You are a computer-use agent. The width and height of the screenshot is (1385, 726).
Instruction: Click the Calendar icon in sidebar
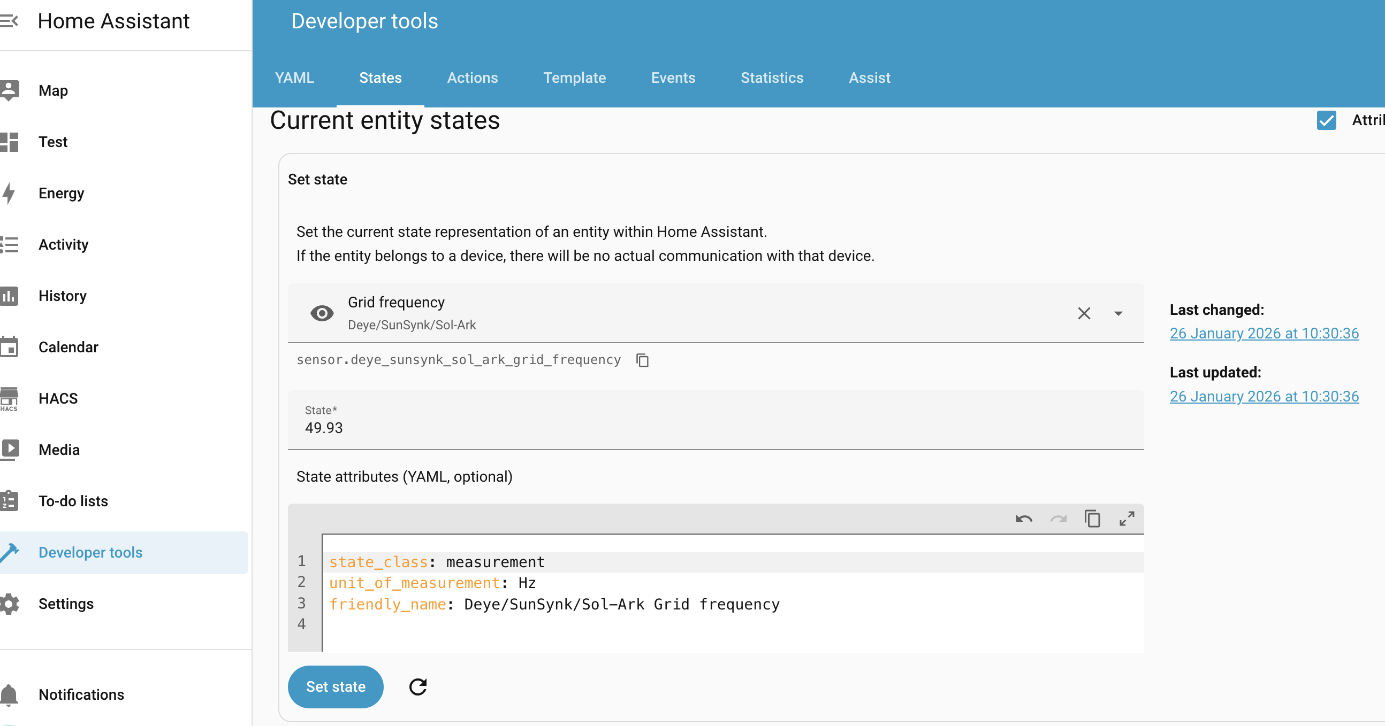pyautogui.click(x=9, y=347)
